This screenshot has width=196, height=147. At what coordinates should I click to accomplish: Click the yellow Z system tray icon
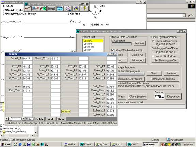tap(169, 144)
